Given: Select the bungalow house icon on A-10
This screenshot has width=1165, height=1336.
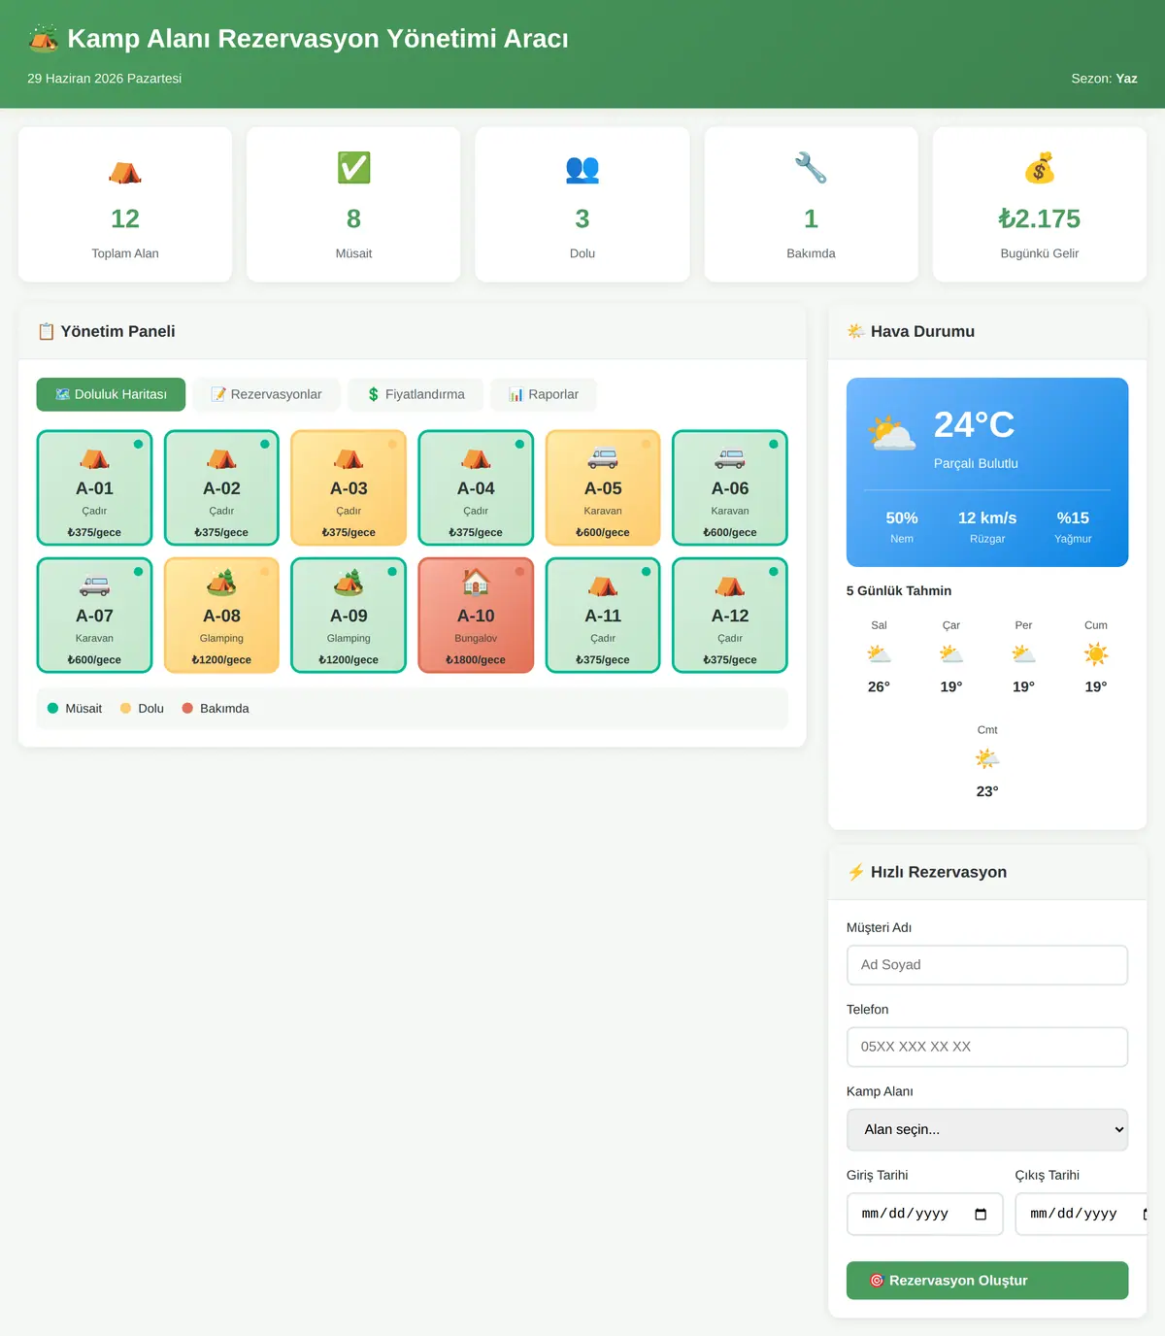Looking at the screenshot, I should [476, 583].
